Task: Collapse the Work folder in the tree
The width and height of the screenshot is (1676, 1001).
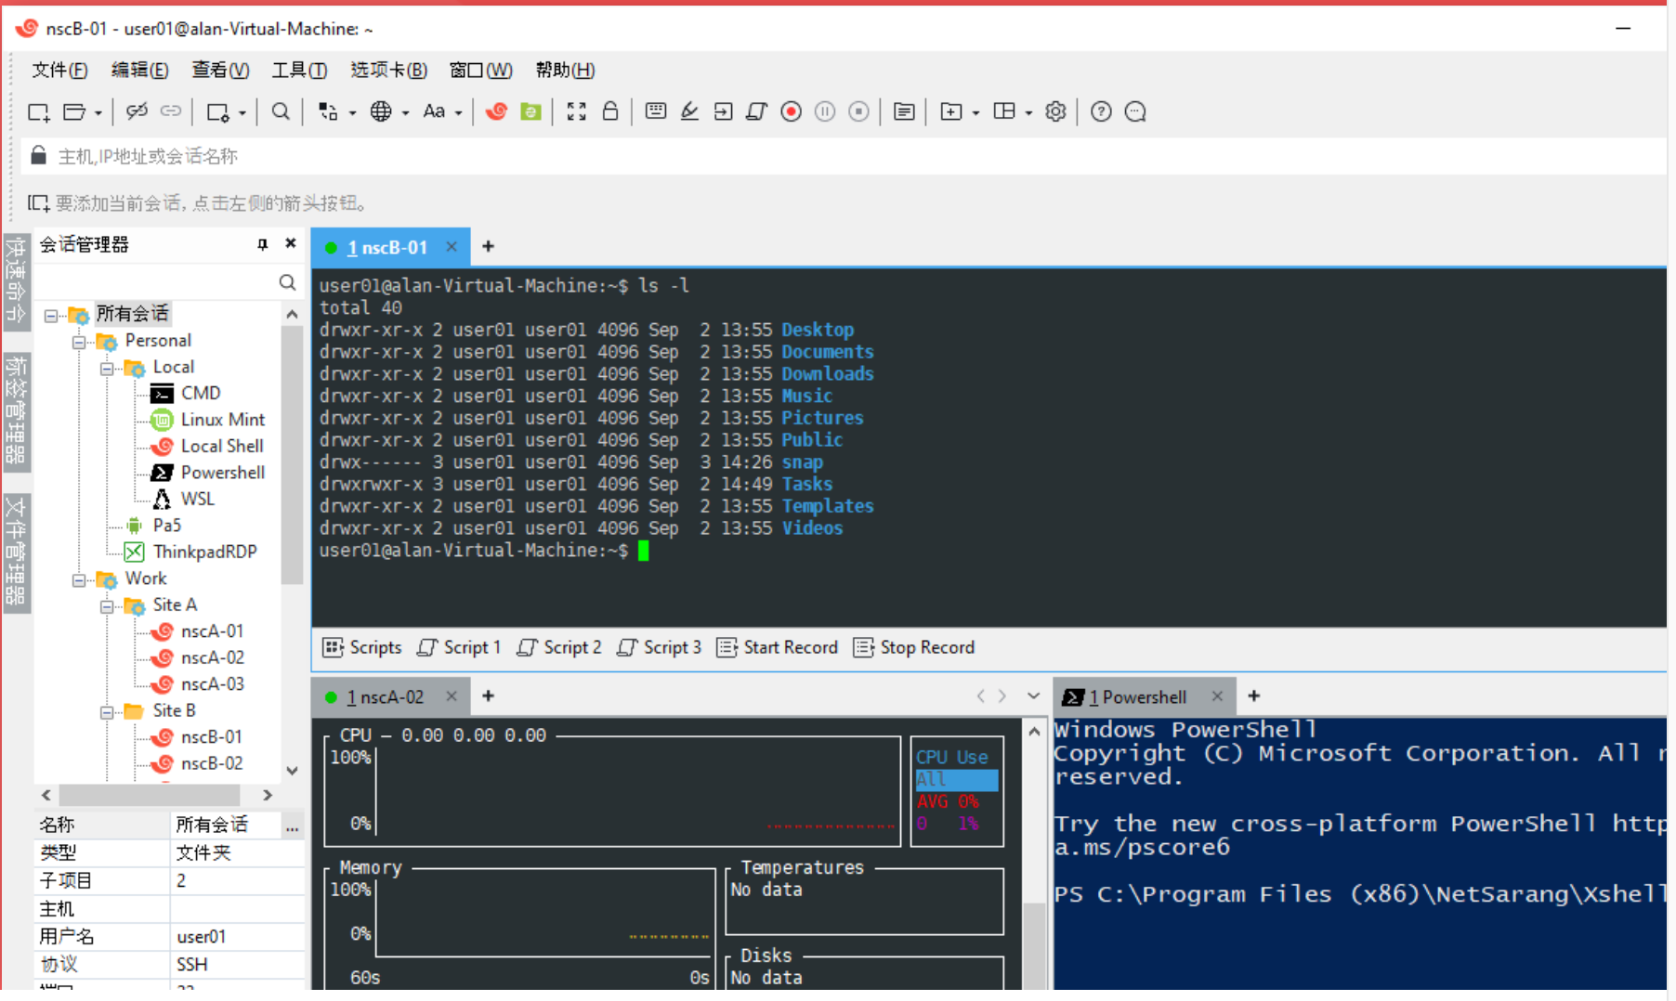Action: (x=79, y=580)
